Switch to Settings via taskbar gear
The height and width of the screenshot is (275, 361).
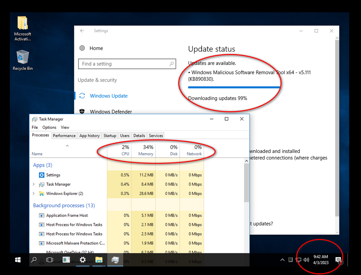point(83,260)
